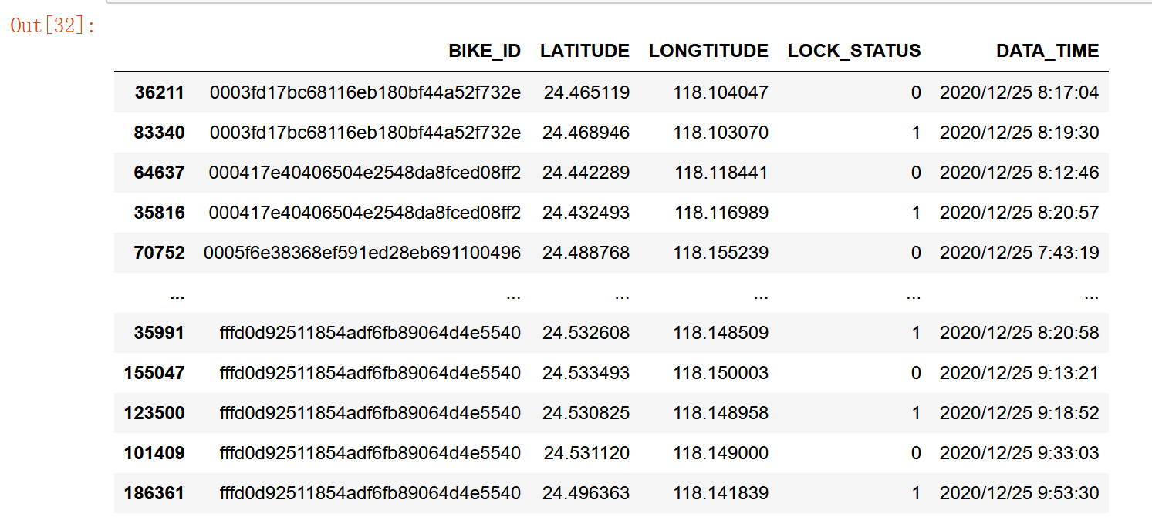The image size is (1152, 527).
Task: Click the timestamp 2020/12/25 8:12:46
Action: [1019, 173]
